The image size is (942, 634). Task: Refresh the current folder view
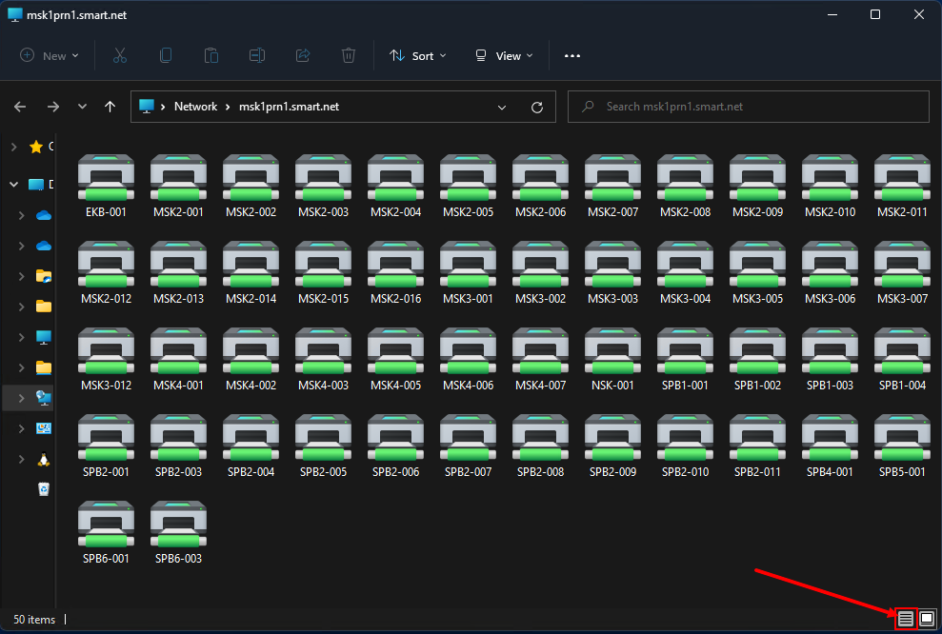[x=537, y=108]
